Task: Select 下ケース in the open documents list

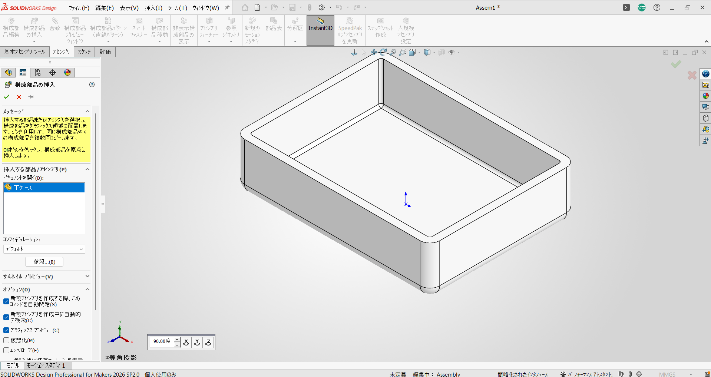Action: [x=44, y=188]
